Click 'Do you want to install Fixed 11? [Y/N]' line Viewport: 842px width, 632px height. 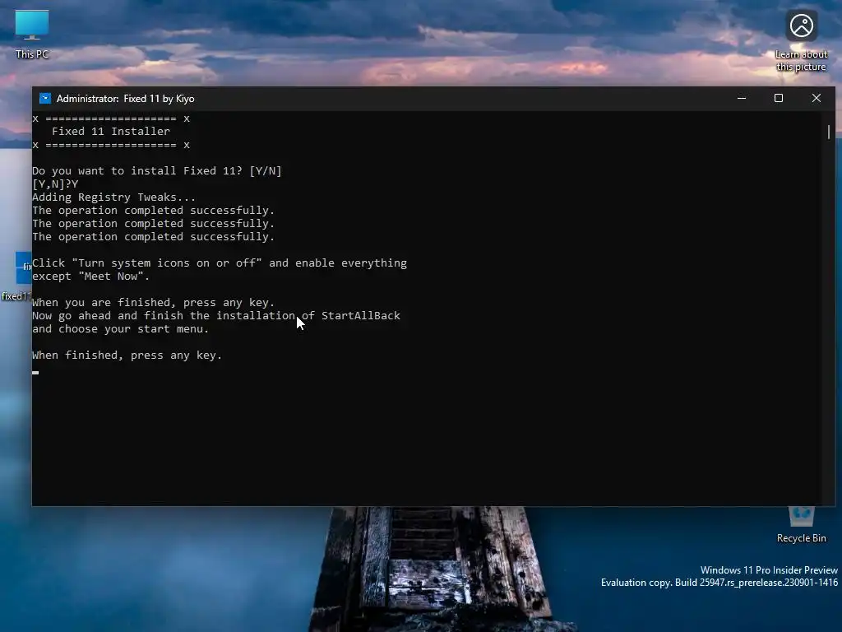[x=157, y=171]
